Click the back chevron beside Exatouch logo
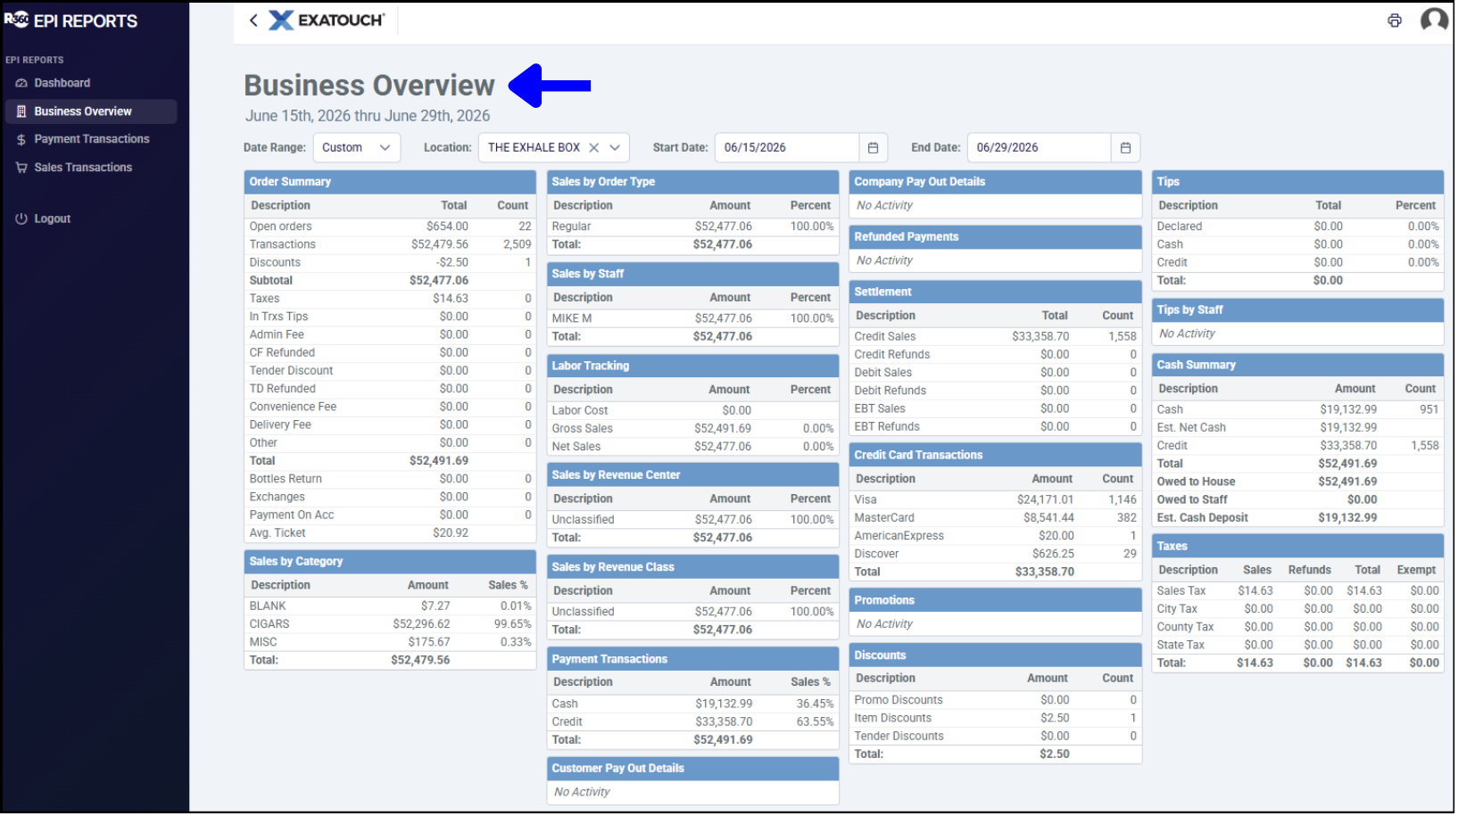This screenshot has height=816, width=1458. click(253, 21)
